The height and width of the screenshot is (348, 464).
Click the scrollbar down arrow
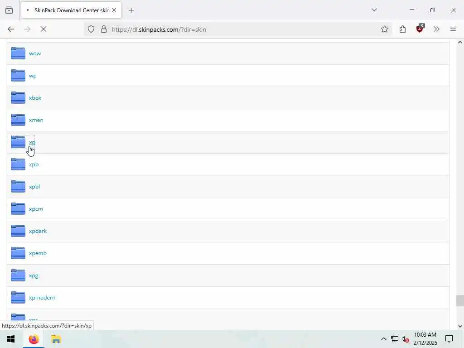click(460, 326)
